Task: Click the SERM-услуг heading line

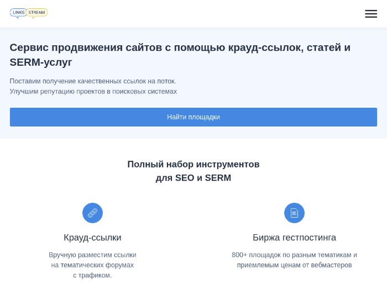Action: (41, 62)
